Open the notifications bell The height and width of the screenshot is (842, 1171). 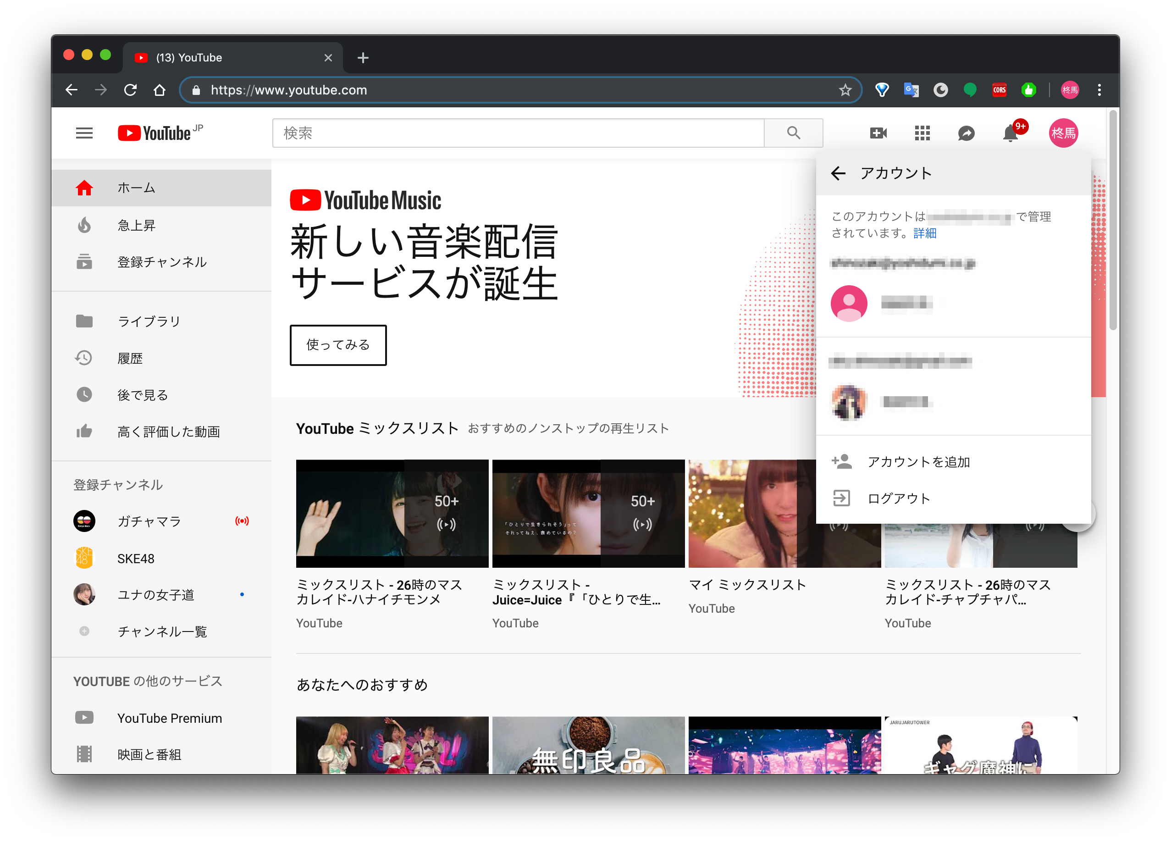(1011, 133)
